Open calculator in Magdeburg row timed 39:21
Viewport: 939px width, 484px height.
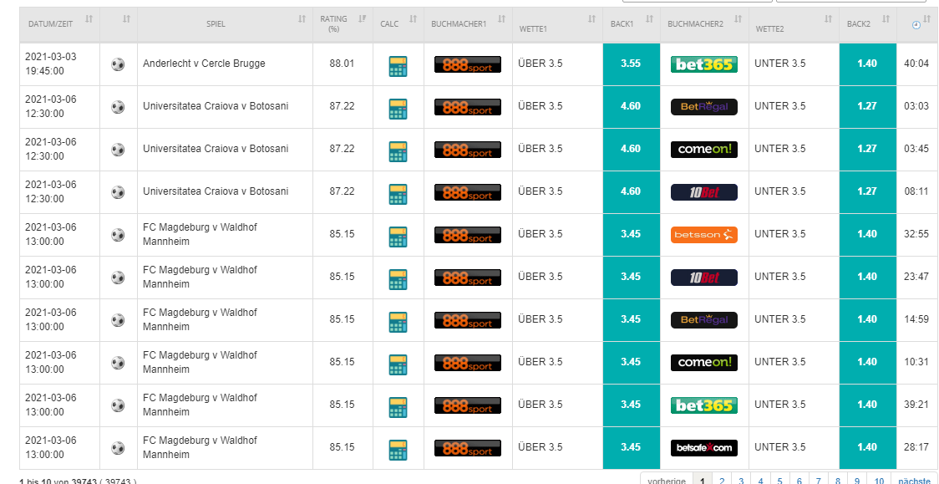click(398, 407)
